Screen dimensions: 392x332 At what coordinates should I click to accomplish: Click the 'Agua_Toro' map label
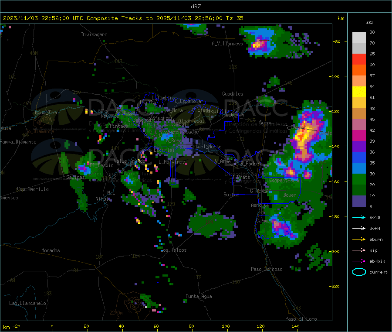tap(47, 113)
